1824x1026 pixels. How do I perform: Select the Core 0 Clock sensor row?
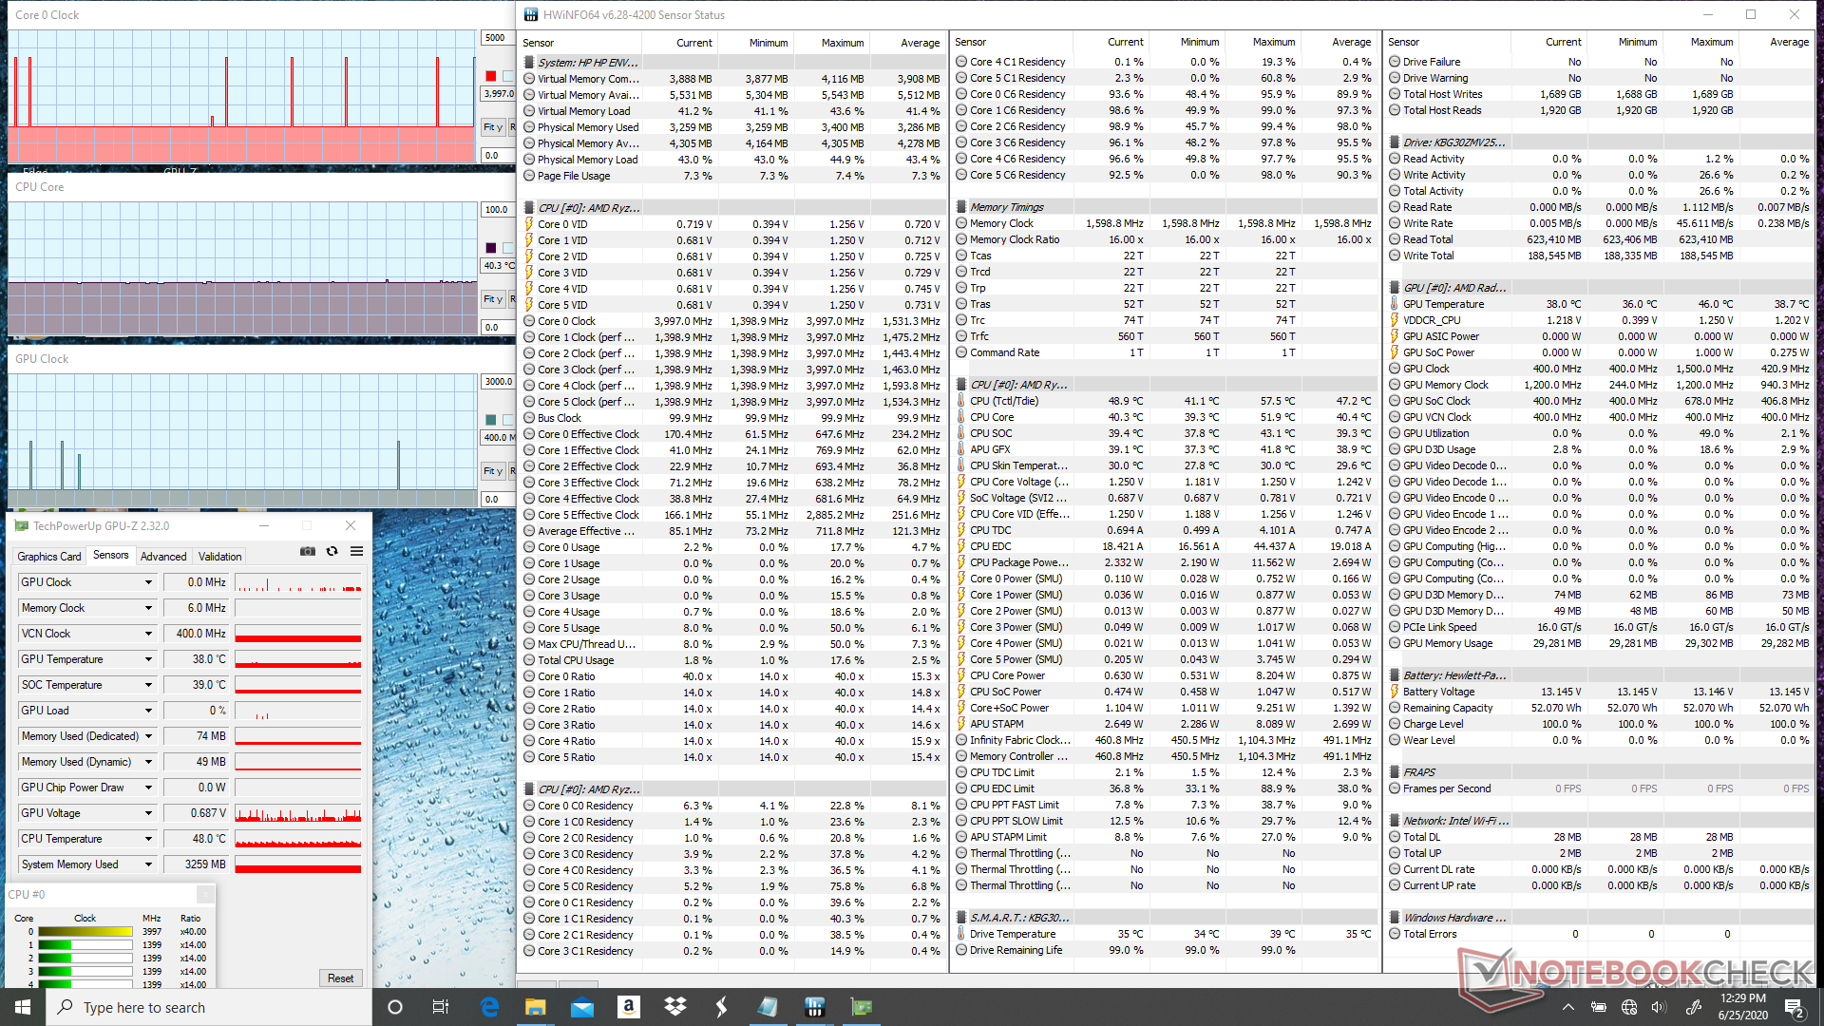point(566,321)
